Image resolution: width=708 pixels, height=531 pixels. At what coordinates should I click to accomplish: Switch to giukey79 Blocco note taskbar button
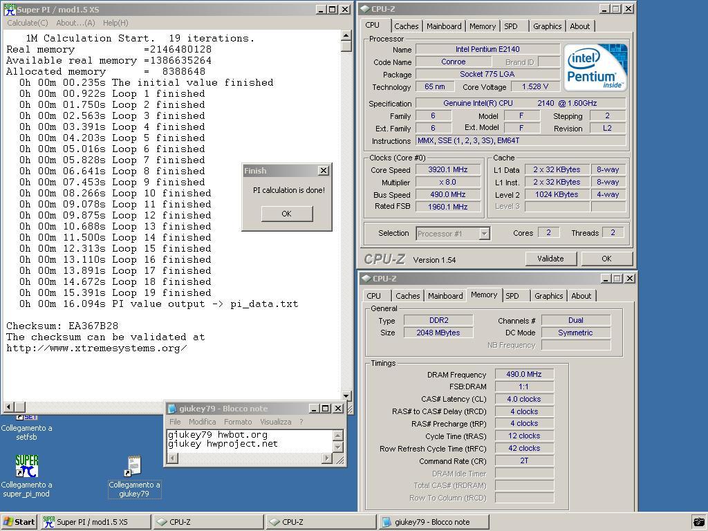434,522
